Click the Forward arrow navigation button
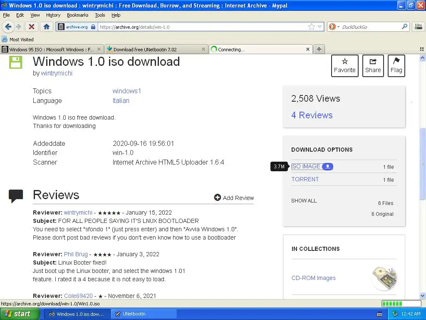426x320 pixels. click(x=19, y=27)
